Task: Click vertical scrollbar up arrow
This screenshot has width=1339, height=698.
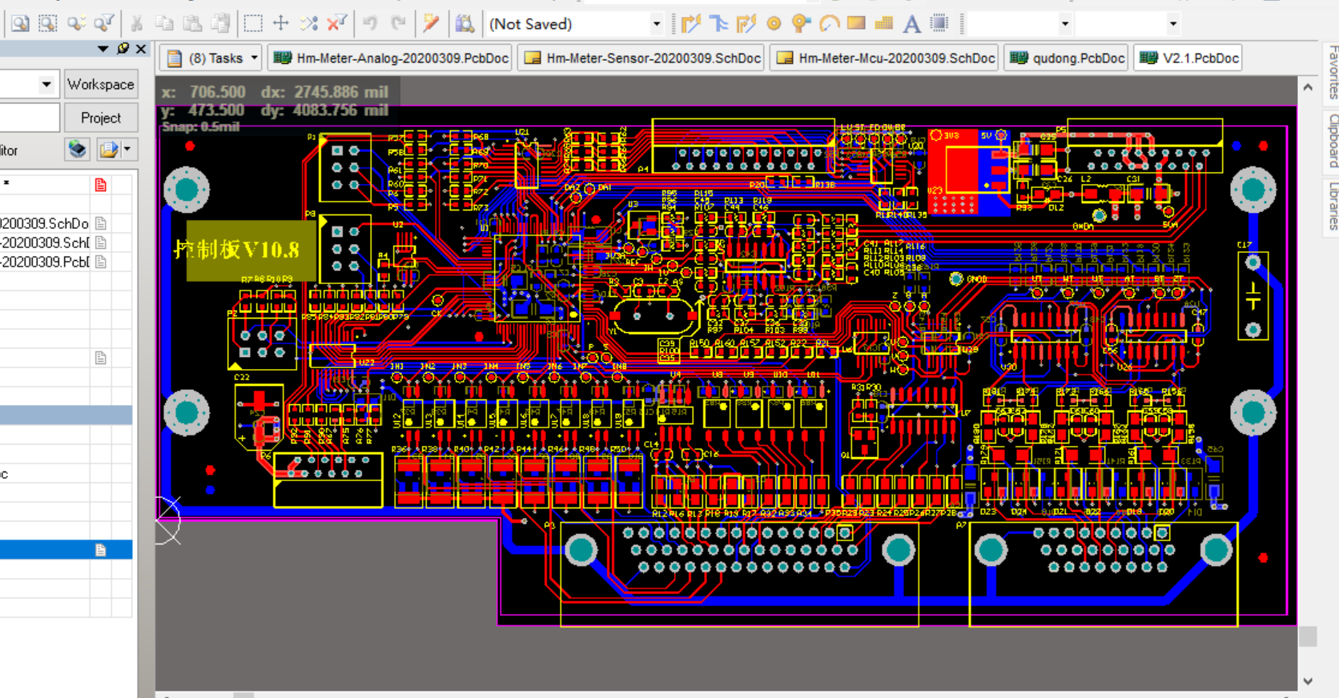Action: tap(1308, 86)
